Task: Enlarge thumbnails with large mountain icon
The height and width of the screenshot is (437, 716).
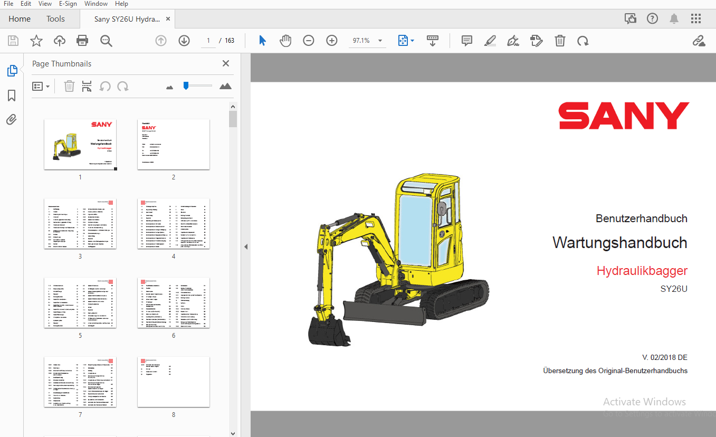Action: coord(225,86)
